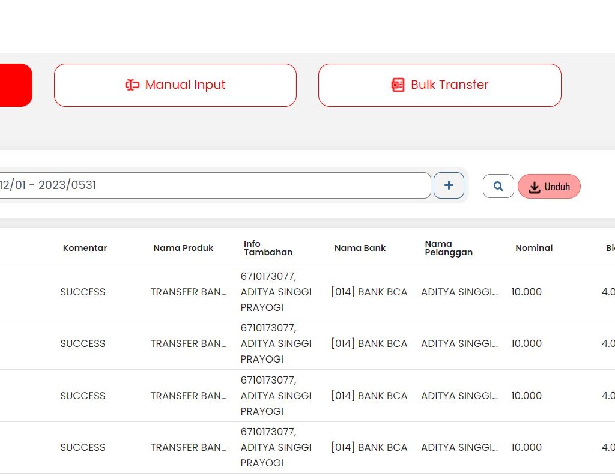Download data using the Unduh button
615x476 pixels.
click(549, 187)
